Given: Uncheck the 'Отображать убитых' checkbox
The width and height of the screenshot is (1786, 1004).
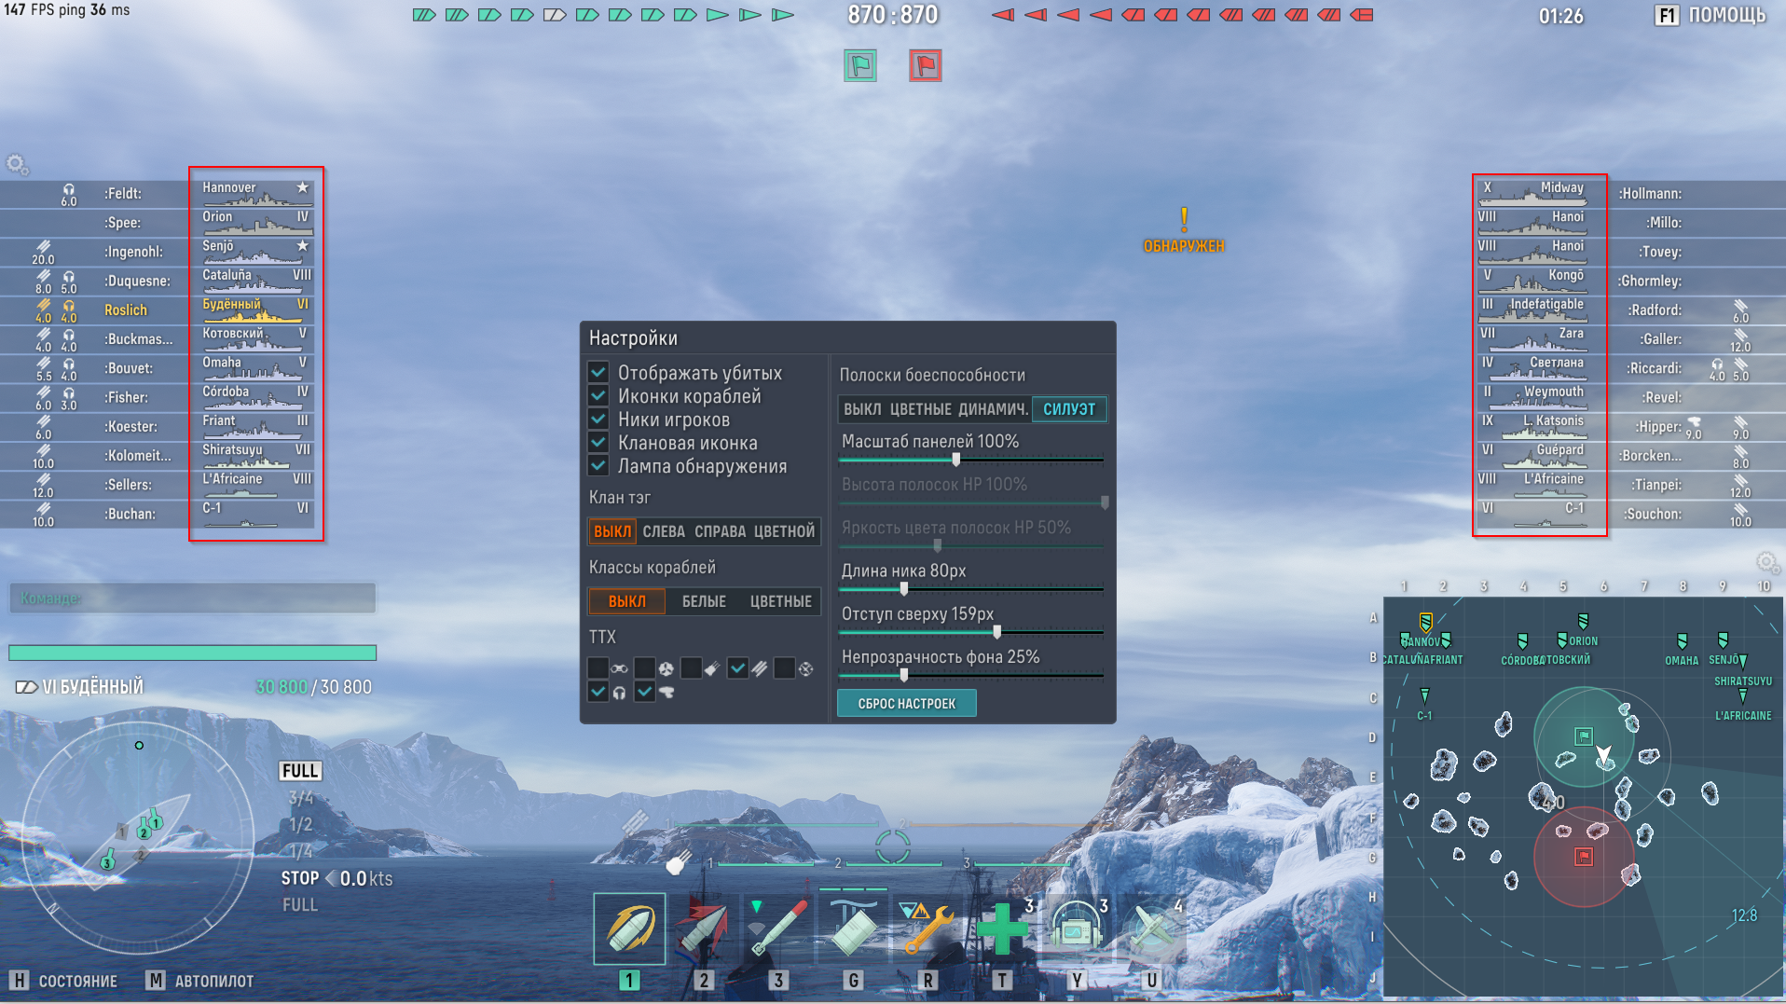Looking at the screenshot, I should tap(598, 373).
